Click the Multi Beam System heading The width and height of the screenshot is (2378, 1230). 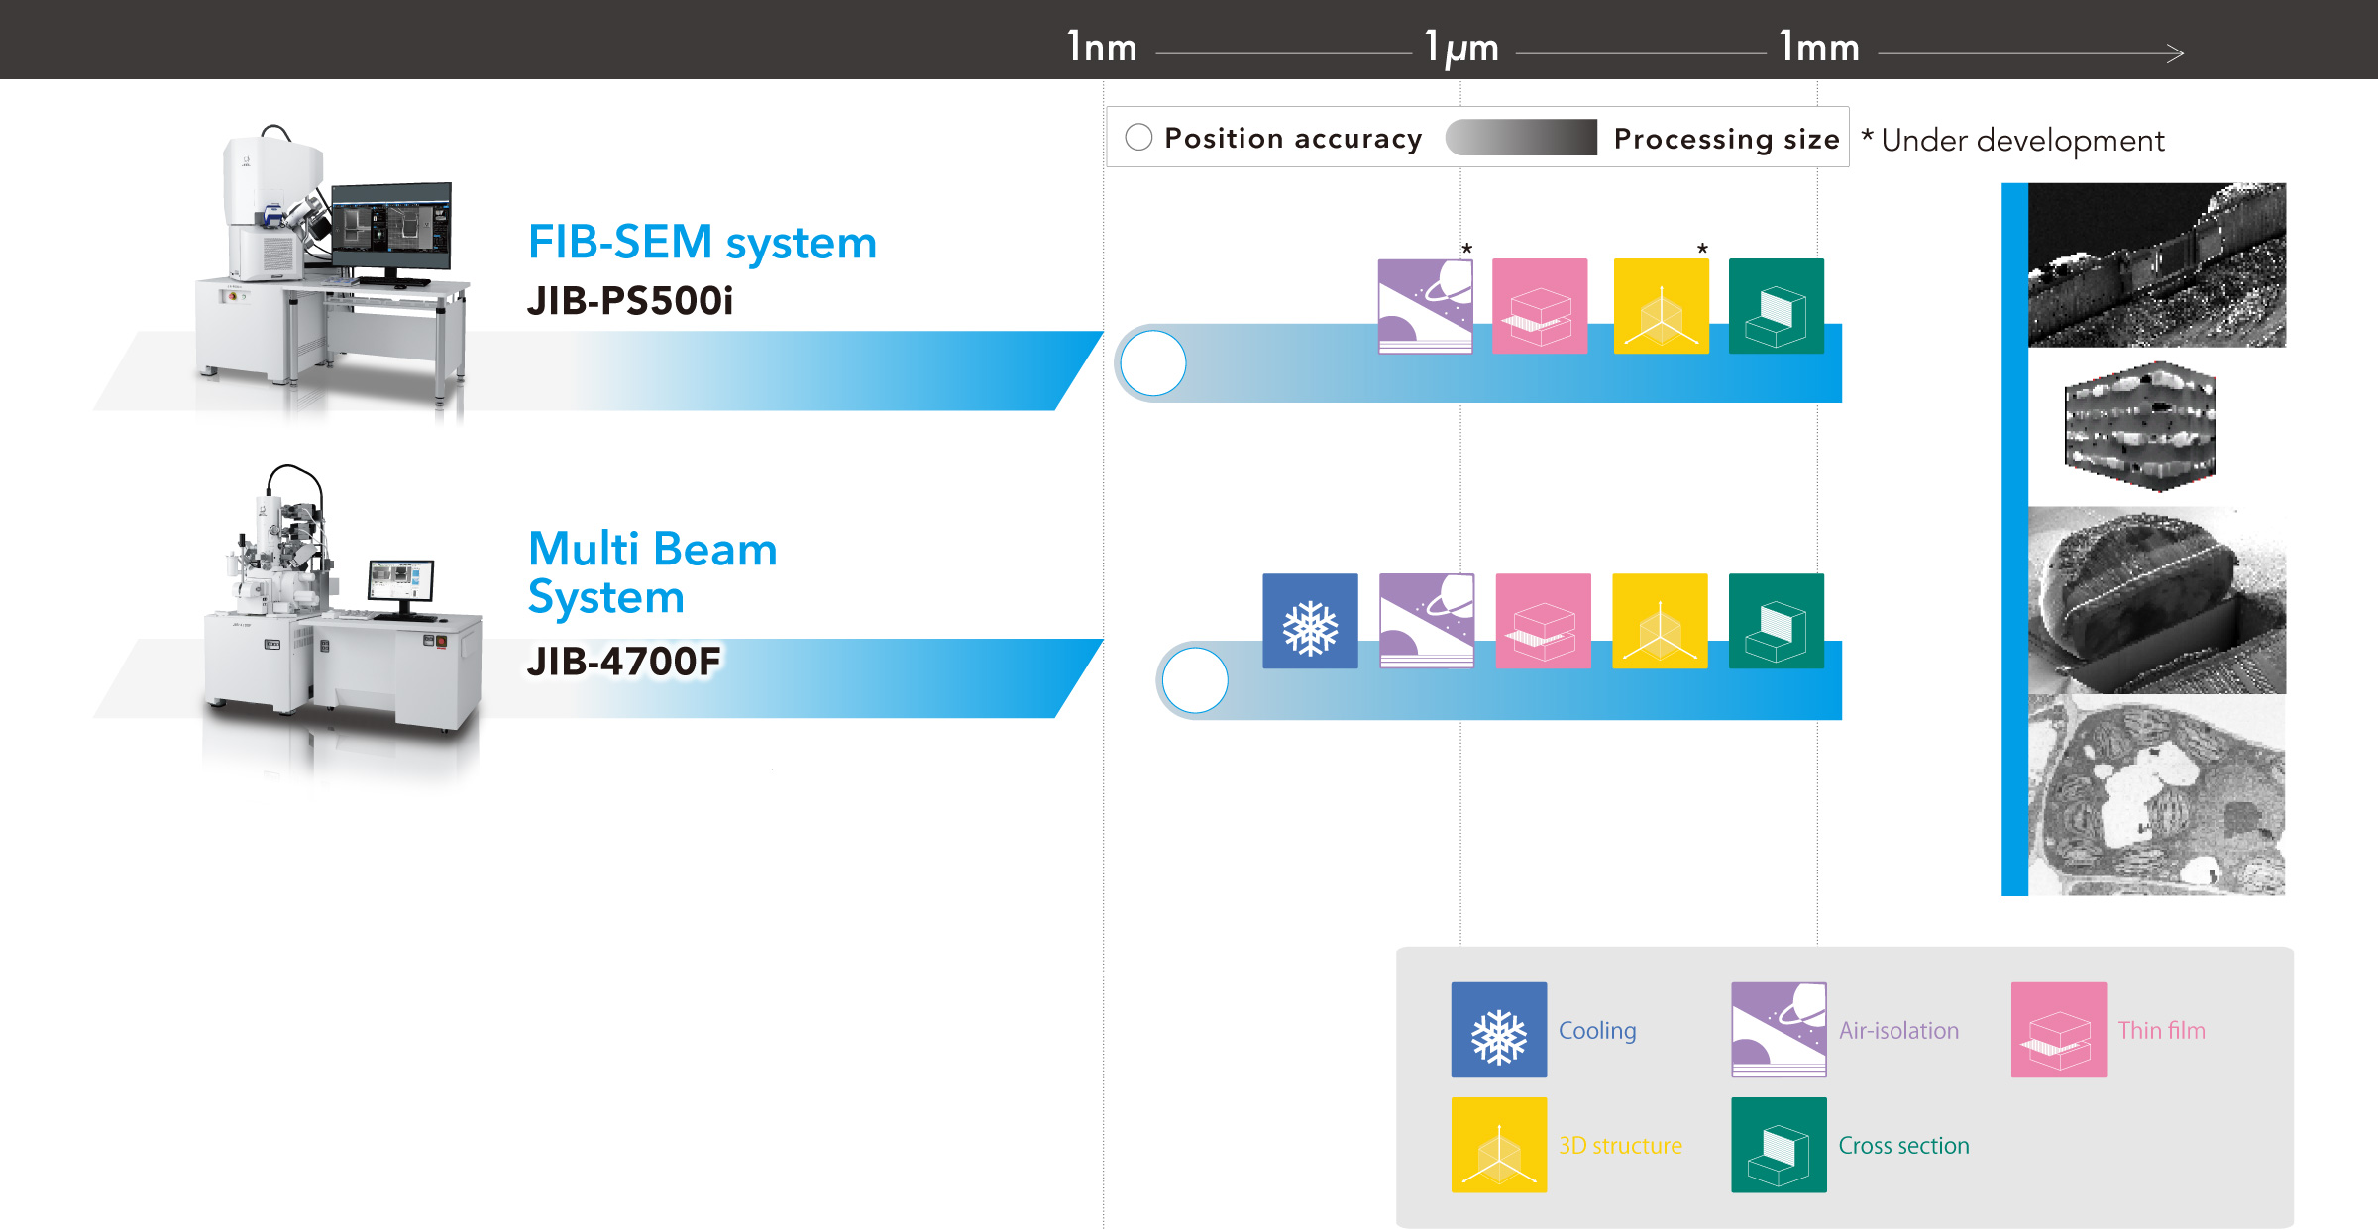coord(652,572)
